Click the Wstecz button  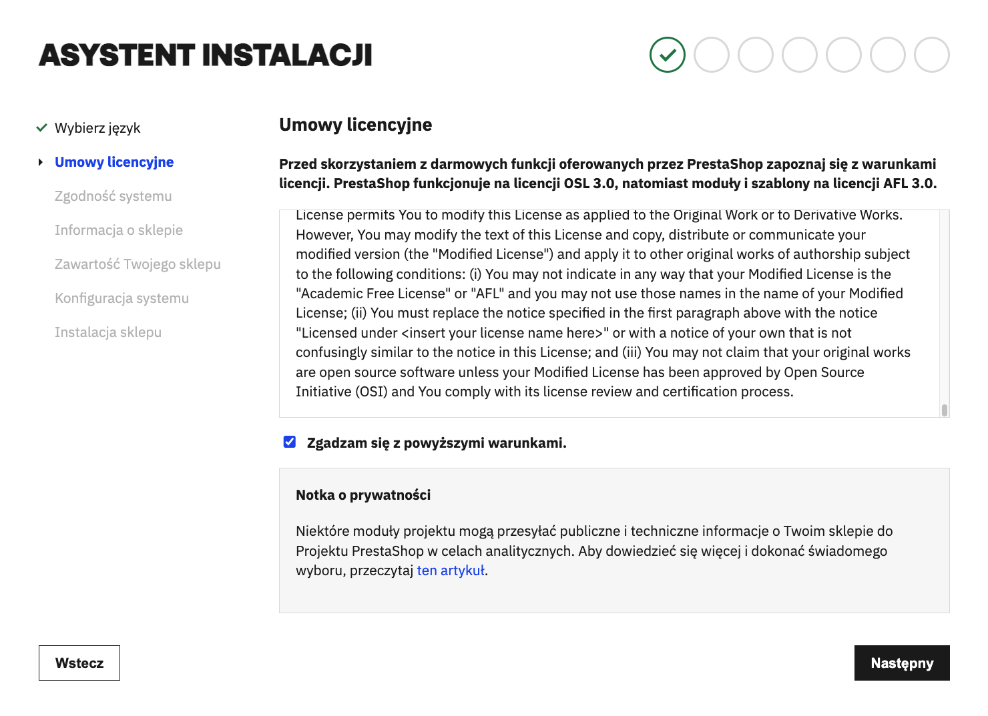[x=79, y=663]
